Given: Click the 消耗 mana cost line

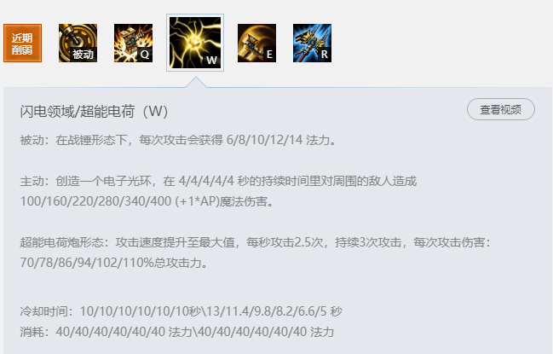Looking at the screenshot, I should tap(176, 332).
